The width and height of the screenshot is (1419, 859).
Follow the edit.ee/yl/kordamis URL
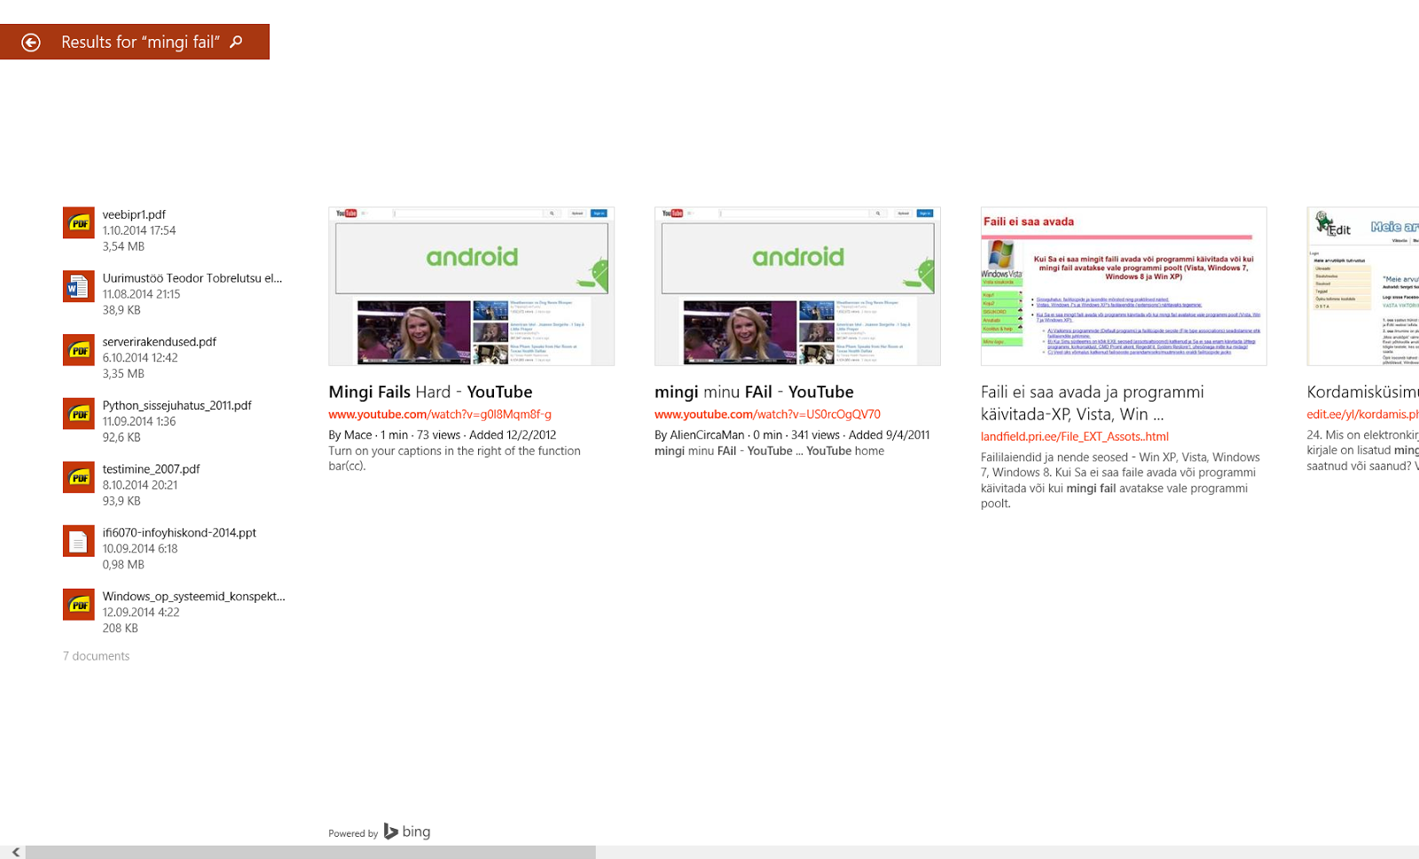tap(1362, 414)
